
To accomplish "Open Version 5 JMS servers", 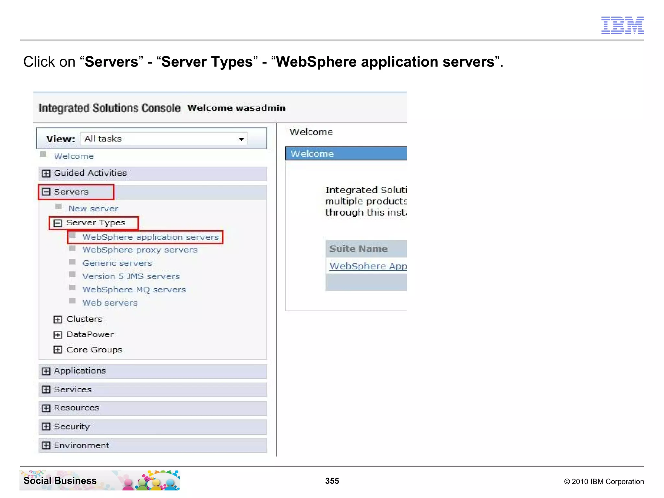I will click(131, 277).
